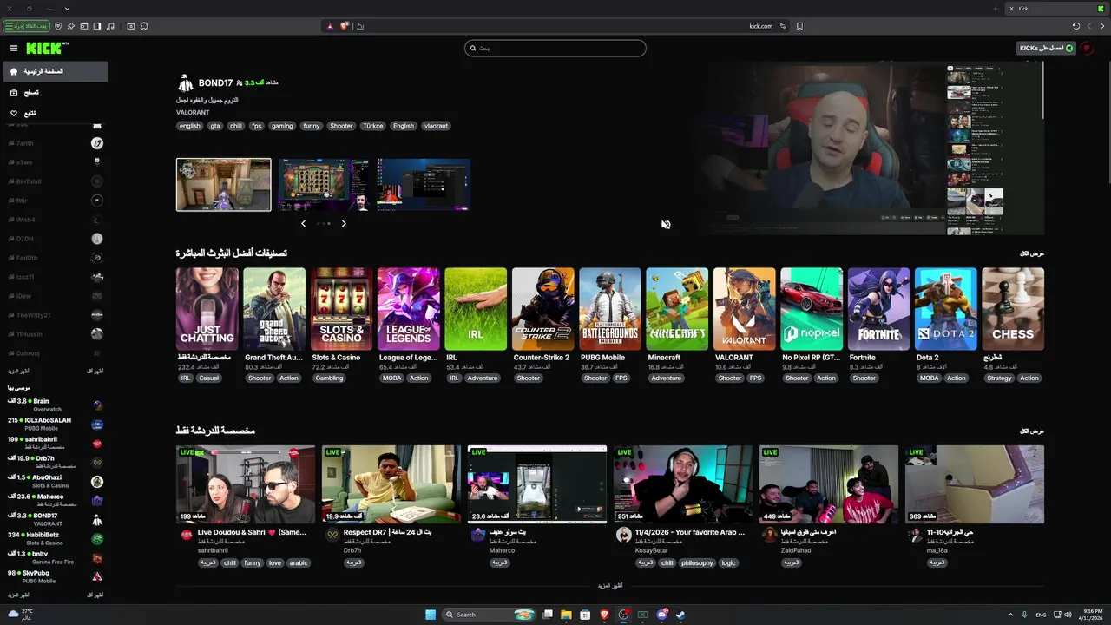Image resolution: width=1111 pixels, height=625 pixels.
Task: Open Discord from the taskbar
Action: pos(662,615)
